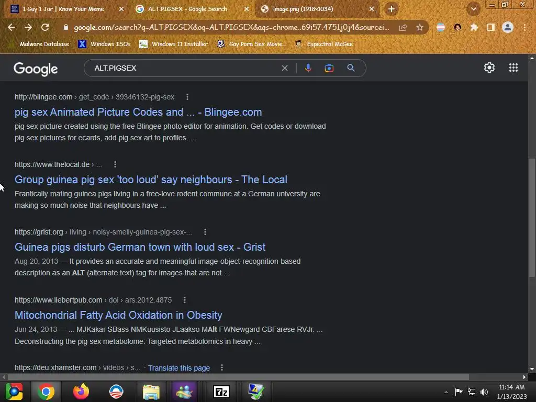Submit search with magnifier icon
The image size is (536, 402).
click(x=351, y=68)
